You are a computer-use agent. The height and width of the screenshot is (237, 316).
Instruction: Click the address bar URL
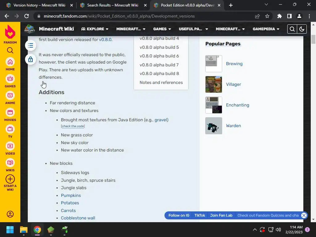[x=119, y=16]
